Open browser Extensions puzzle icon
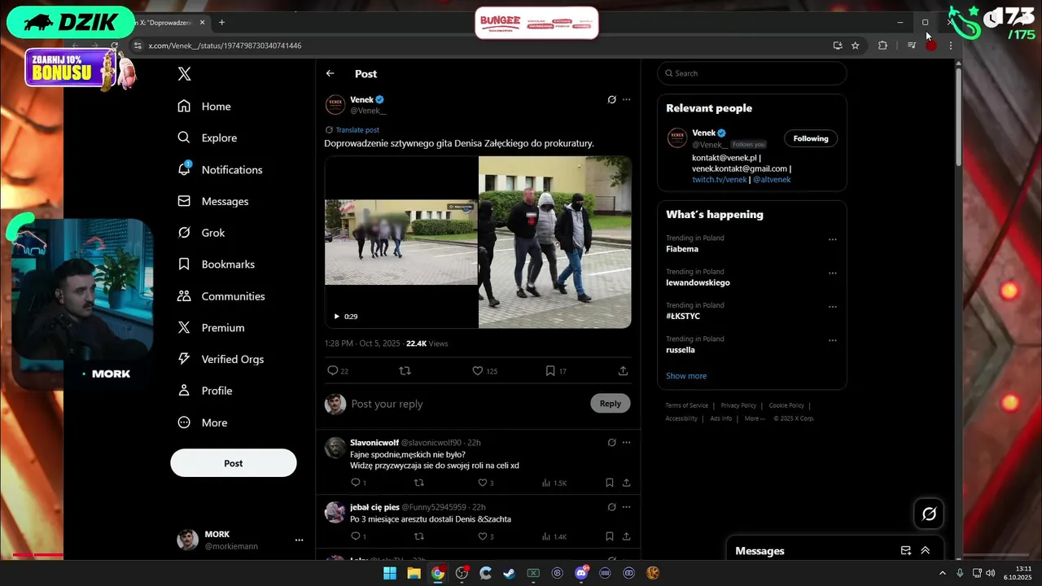This screenshot has width=1042, height=586. (882, 46)
